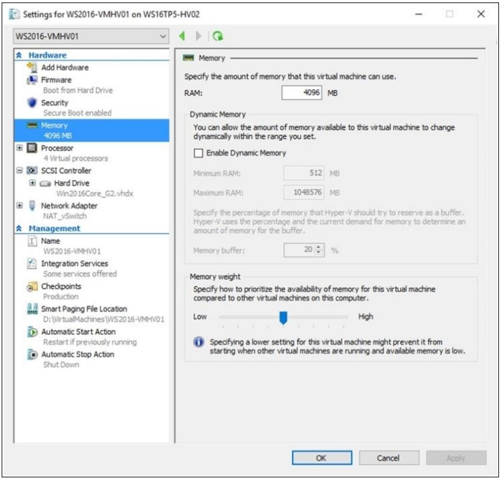Click the Checkpoints icon

click(32, 287)
